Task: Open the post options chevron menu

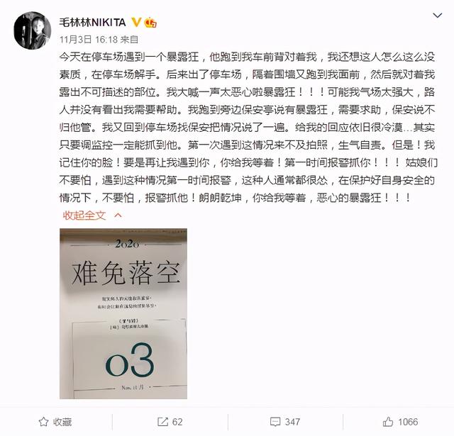Action: point(437,16)
